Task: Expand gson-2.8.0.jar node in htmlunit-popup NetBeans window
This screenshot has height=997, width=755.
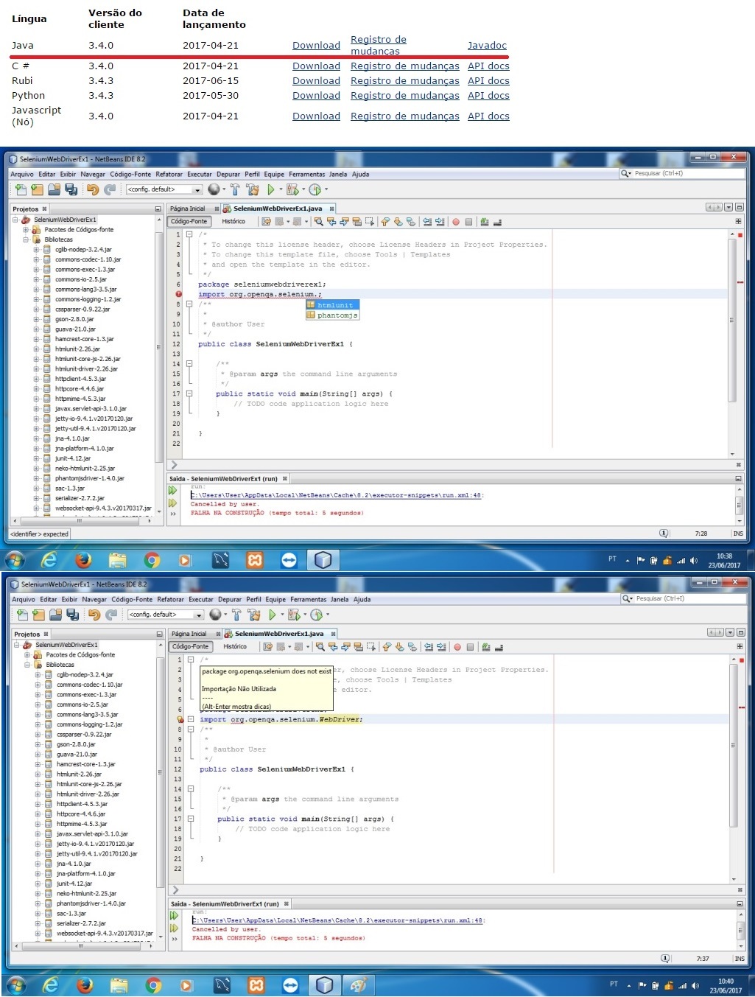Action: [x=36, y=320]
